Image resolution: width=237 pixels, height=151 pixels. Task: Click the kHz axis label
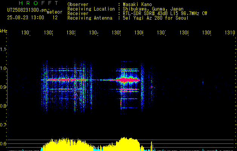[x=3, y=31]
